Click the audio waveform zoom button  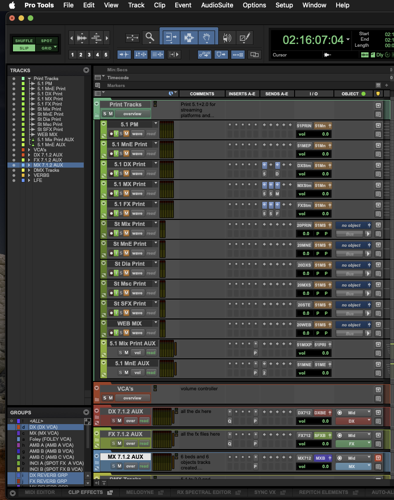(82, 38)
